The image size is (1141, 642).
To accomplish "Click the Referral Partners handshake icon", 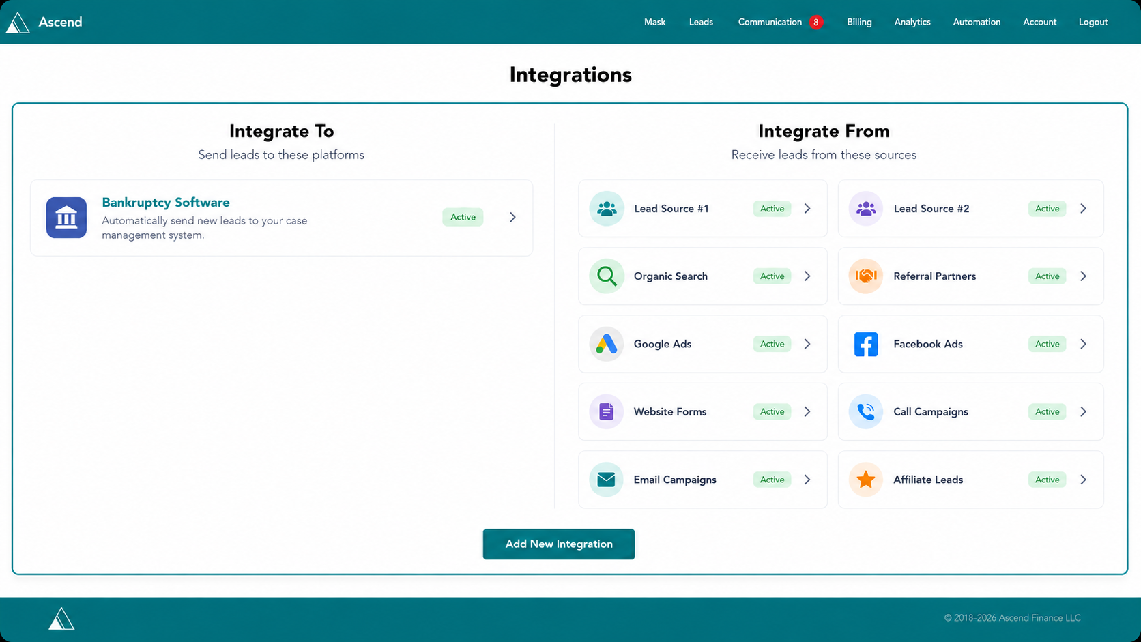I will point(865,276).
